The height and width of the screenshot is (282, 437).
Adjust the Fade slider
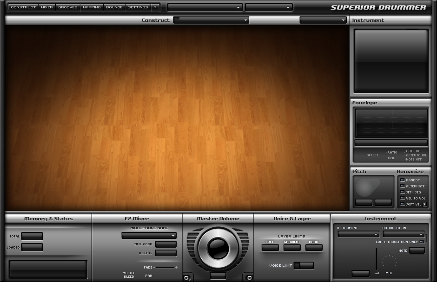pyautogui.click(x=166, y=268)
